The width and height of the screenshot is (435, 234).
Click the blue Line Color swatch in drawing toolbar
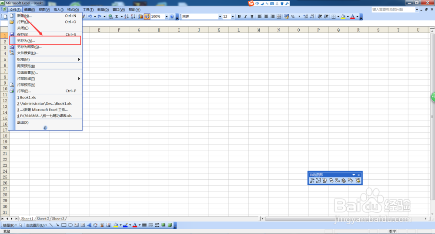point(125,225)
